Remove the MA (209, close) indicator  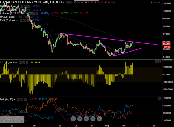click(x=29, y=6)
